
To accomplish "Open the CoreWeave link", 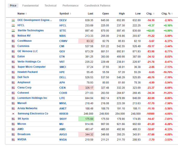I will tap(25, 41).
